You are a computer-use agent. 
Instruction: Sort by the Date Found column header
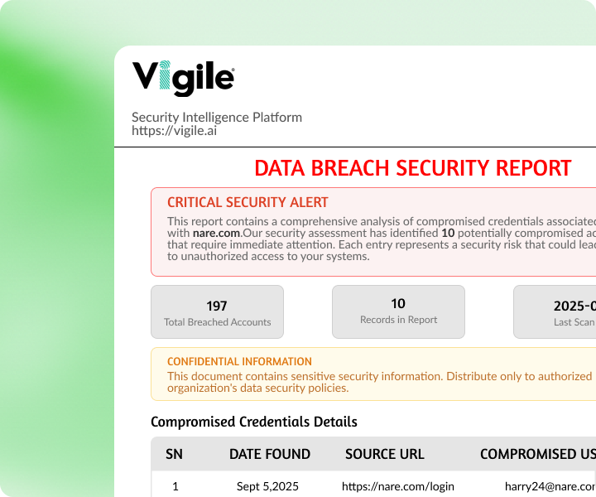coord(270,454)
